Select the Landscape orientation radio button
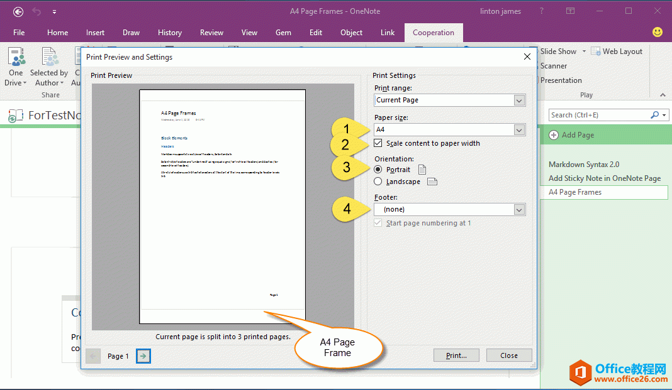The width and height of the screenshot is (672, 390). click(x=378, y=181)
